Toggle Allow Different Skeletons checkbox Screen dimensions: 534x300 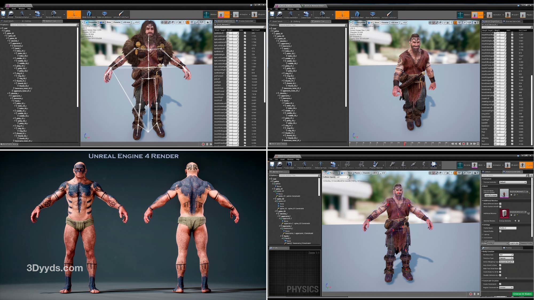500,204
